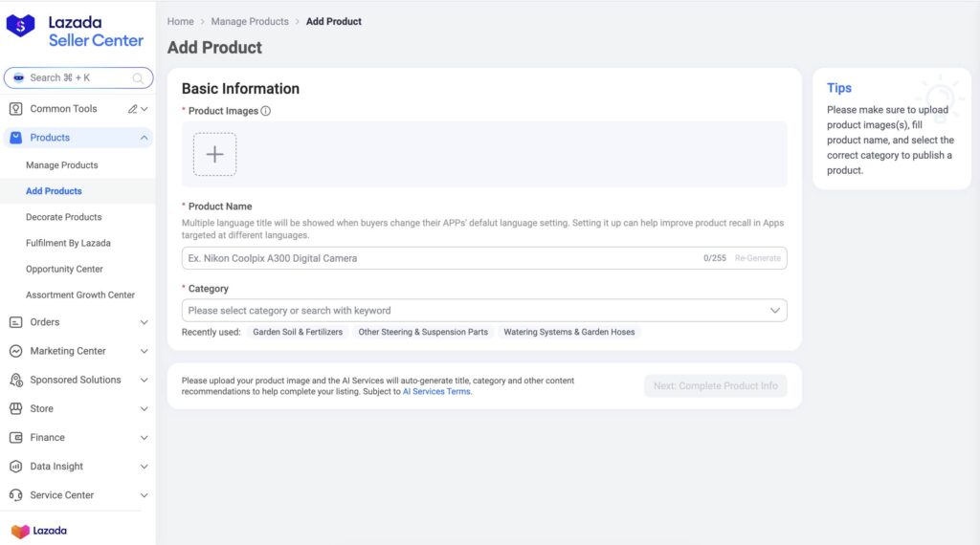Image resolution: width=980 pixels, height=545 pixels.
Task: Click the Finance menu label
Action: 48,438
